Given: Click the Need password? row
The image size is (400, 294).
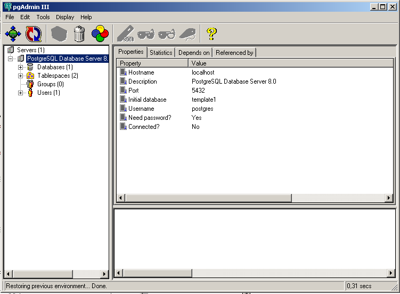Looking at the screenshot, I should coord(255,118).
